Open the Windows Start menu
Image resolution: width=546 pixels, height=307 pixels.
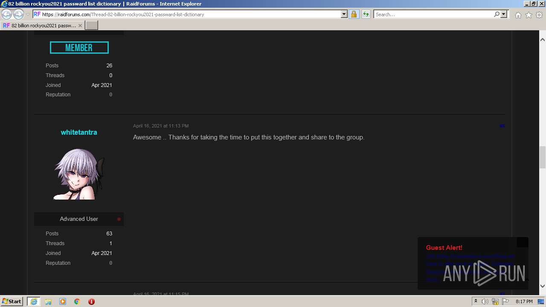click(12, 301)
